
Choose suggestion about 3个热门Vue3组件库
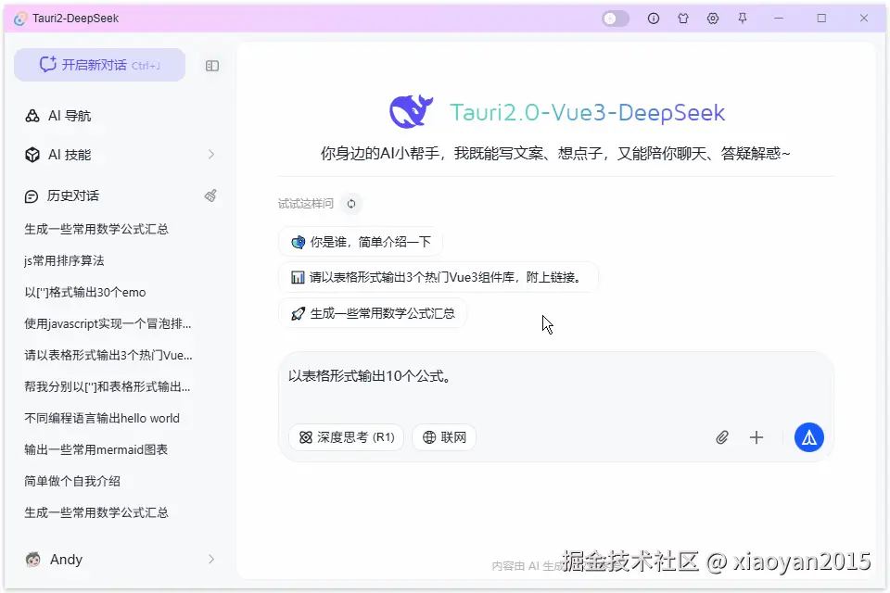(439, 277)
